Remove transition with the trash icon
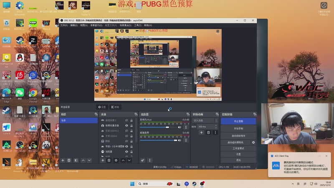 click(208, 132)
